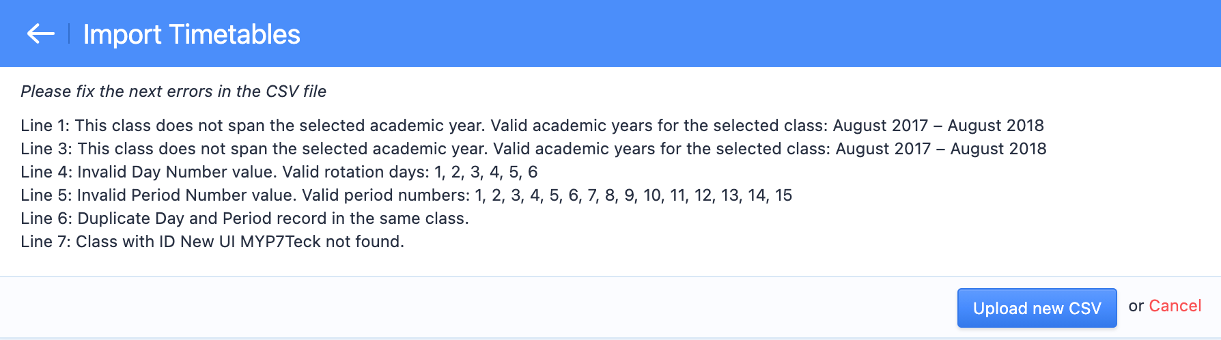Click the word 'or' beside Cancel
Screen dimensions: 1221x340
tap(1136, 306)
